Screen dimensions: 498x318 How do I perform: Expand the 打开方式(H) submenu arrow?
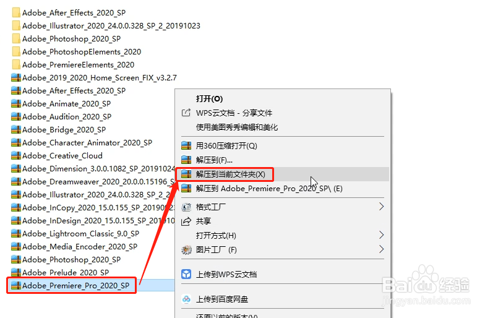(382, 235)
